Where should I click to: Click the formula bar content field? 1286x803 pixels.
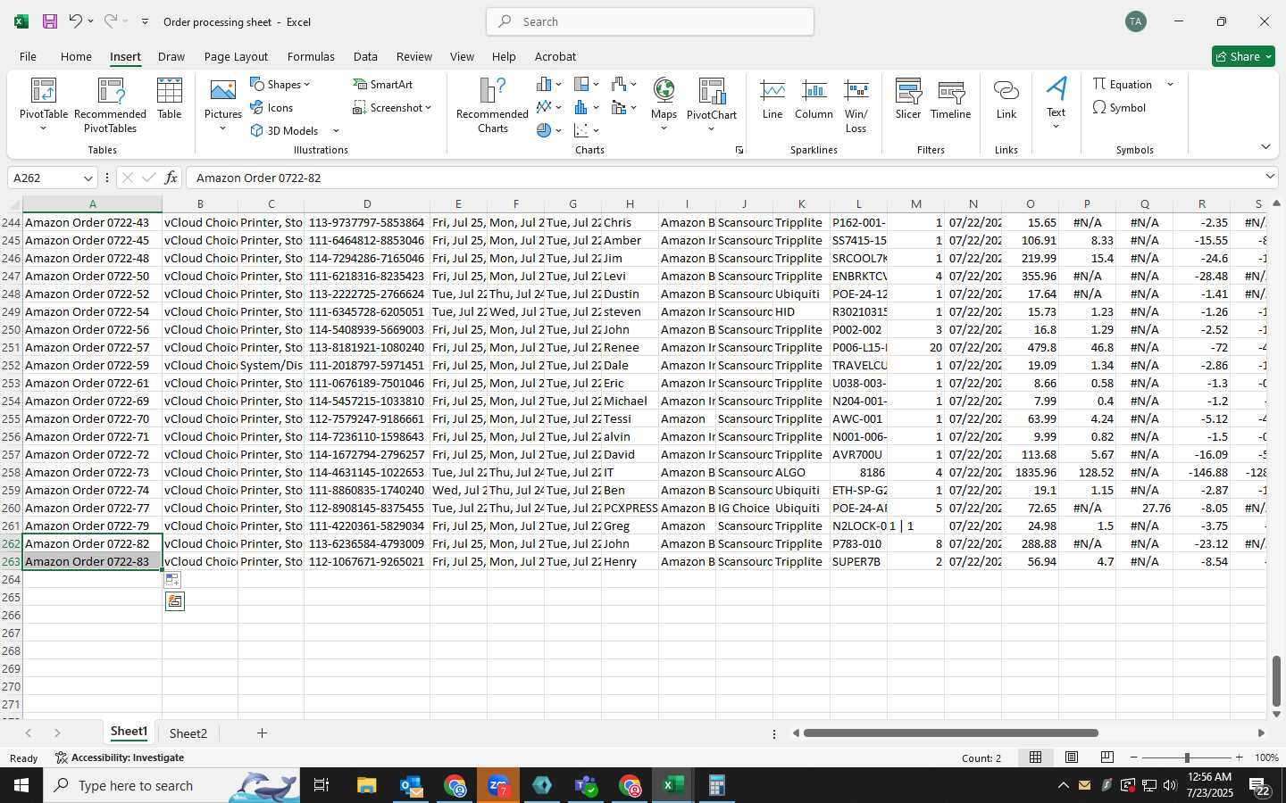point(723,178)
